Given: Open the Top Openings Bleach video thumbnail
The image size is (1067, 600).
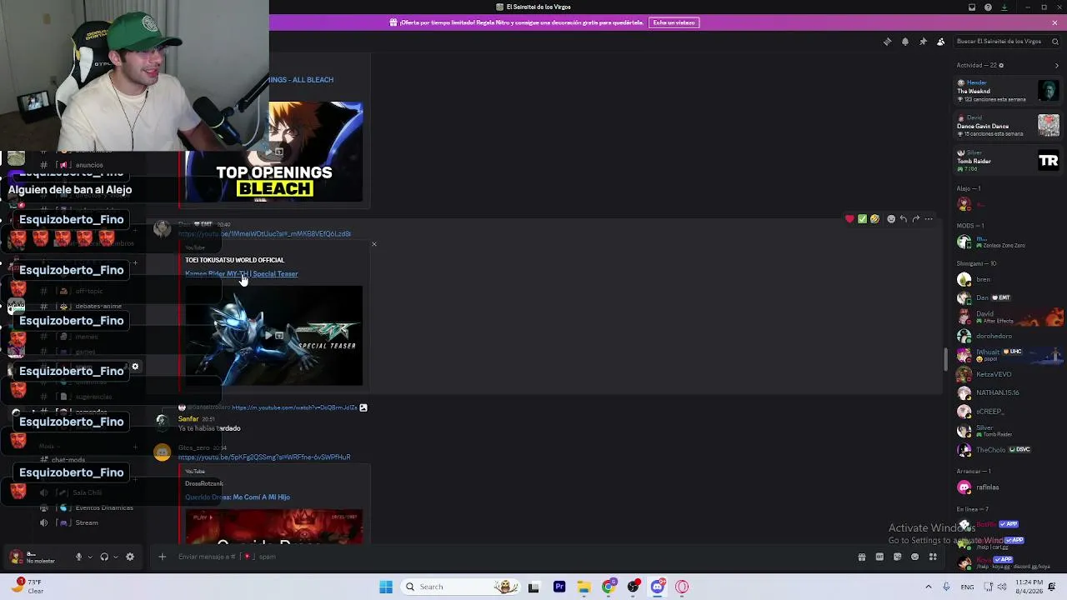Looking at the screenshot, I should (273, 152).
